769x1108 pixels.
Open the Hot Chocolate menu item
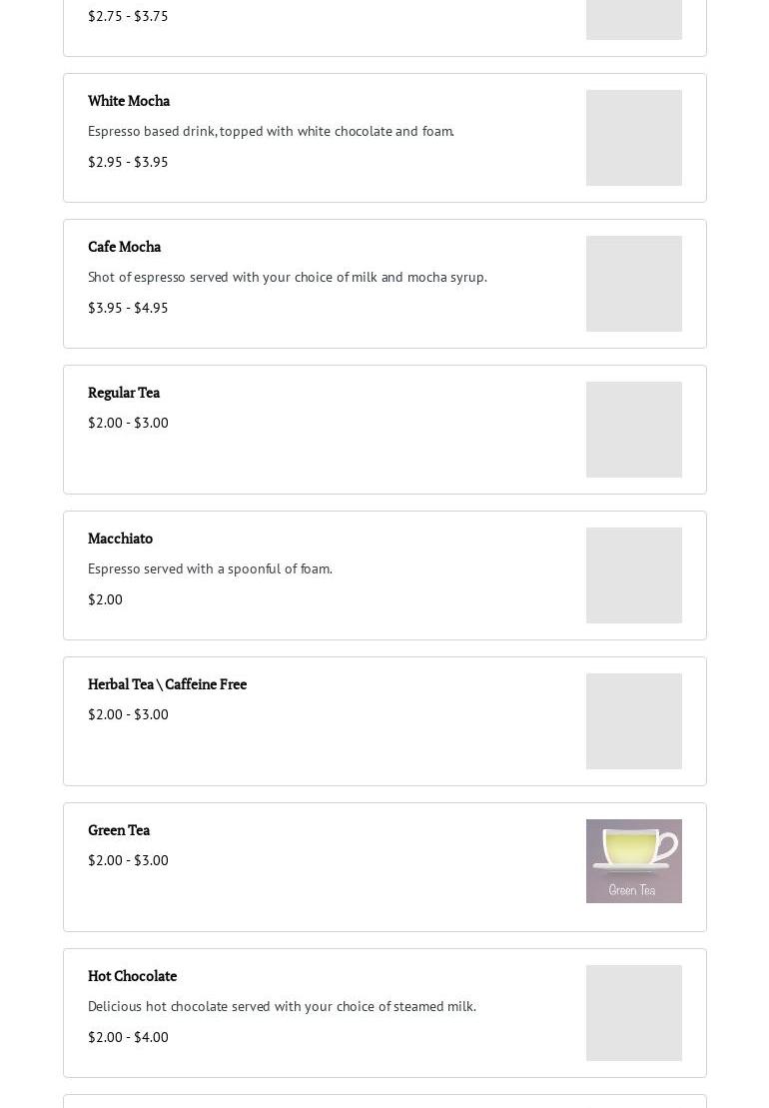132,976
